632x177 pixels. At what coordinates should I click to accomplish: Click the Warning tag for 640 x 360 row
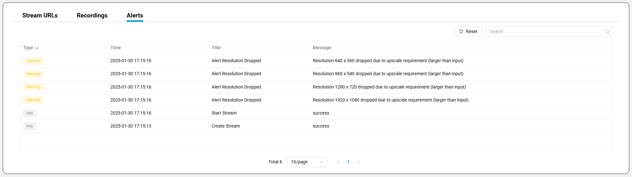[33, 61]
